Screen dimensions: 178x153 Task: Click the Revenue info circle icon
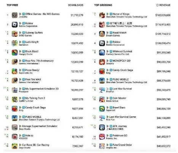pos(157,5)
